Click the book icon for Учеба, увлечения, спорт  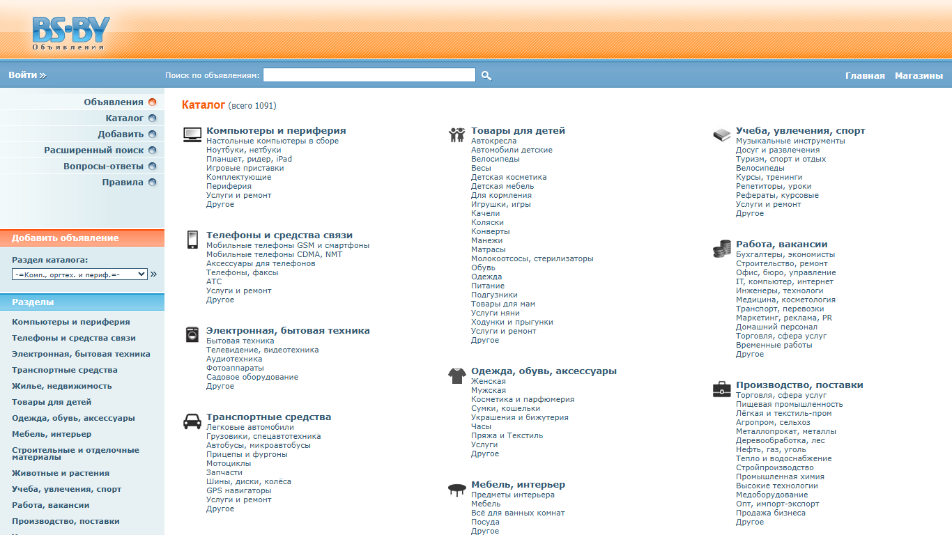pyautogui.click(x=722, y=135)
